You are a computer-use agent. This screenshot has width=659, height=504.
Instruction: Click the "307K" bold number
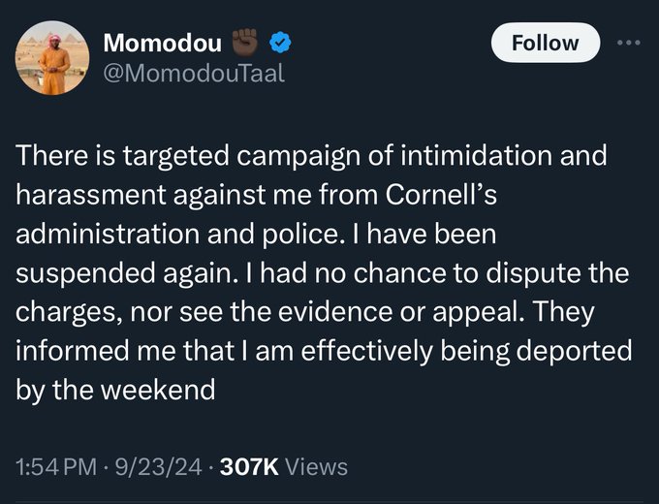pyautogui.click(x=249, y=467)
